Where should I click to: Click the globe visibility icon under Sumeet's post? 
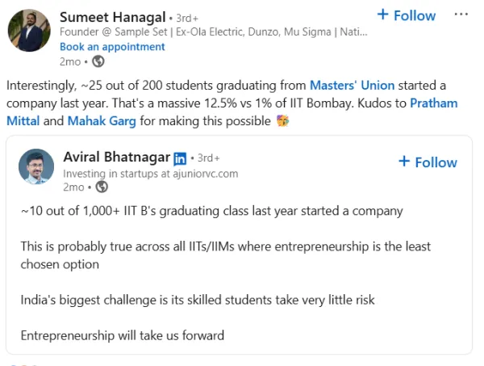click(98, 61)
